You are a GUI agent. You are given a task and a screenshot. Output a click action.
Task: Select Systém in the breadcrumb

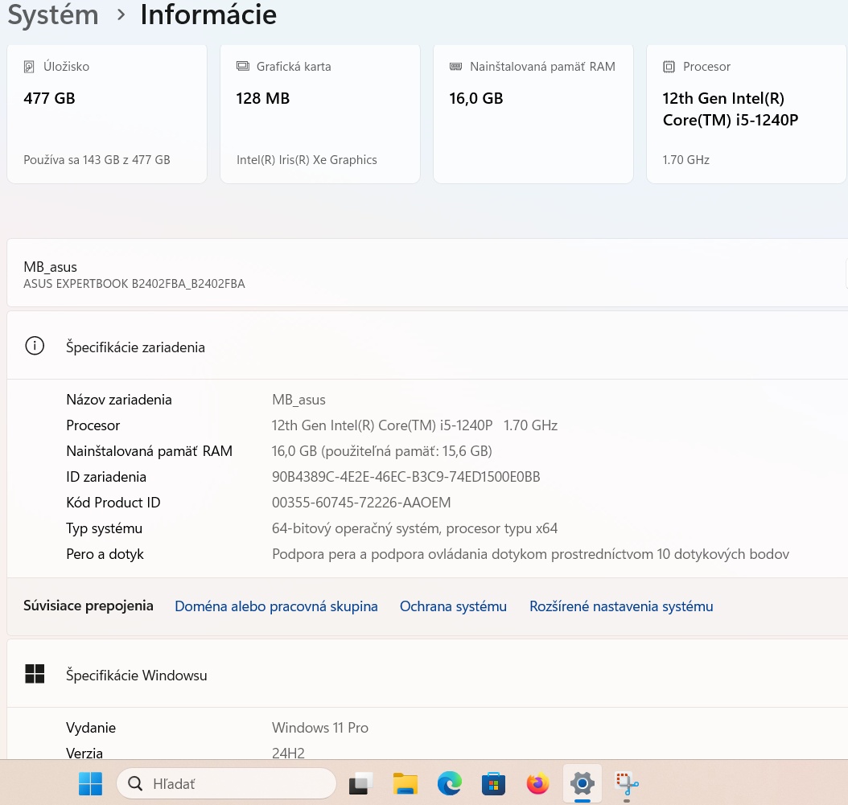53,14
